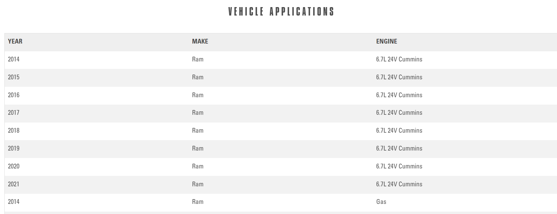
Task: Select the 2016 row's 6.7L 24V Cummins
Action: (x=399, y=95)
